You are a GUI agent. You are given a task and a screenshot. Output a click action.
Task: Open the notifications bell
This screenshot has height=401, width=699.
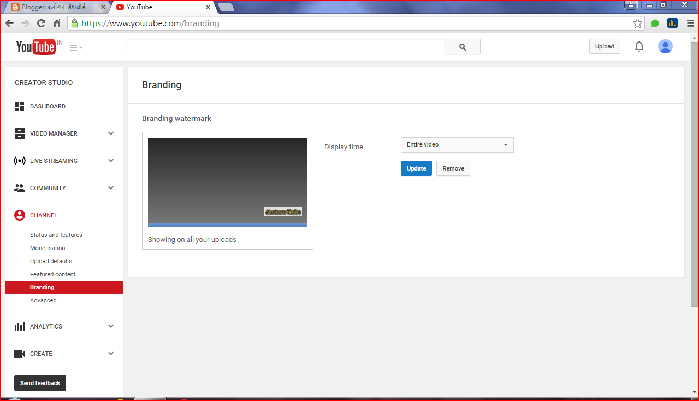pyautogui.click(x=639, y=47)
